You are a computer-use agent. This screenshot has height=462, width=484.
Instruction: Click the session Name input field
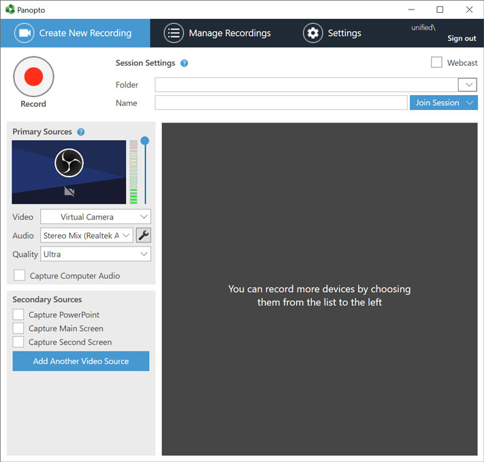pyautogui.click(x=280, y=103)
